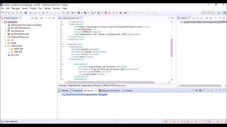Switch to the Overview pom tab
The height and width of the screenshot is (127, 227).
point(62,85)
